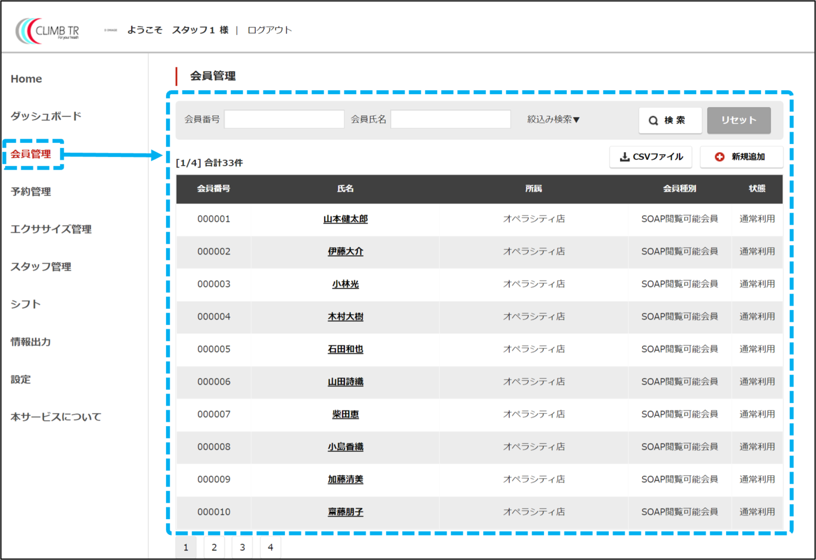The width and height of the screenshot is (816, 560).
Task: Open エクササイズ管理 menu item
Action: [x=51, y=229]
